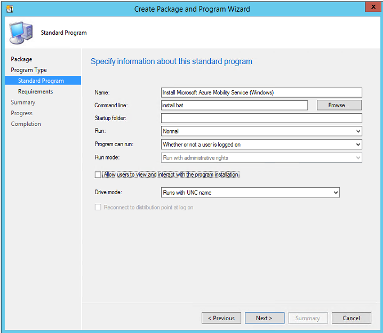Click the empty Startup folder field
This screenshot has width=383, height=333.
coord(261,118)
